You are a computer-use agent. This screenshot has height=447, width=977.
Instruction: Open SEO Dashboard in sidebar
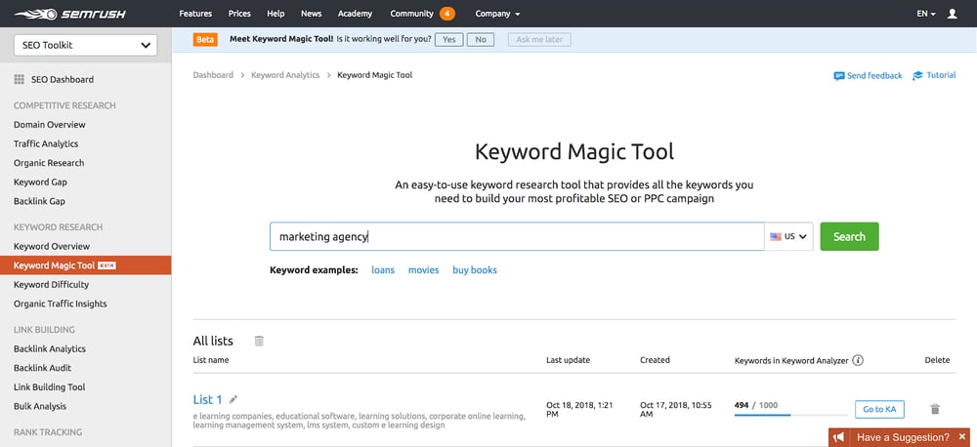tap(63, 80)
